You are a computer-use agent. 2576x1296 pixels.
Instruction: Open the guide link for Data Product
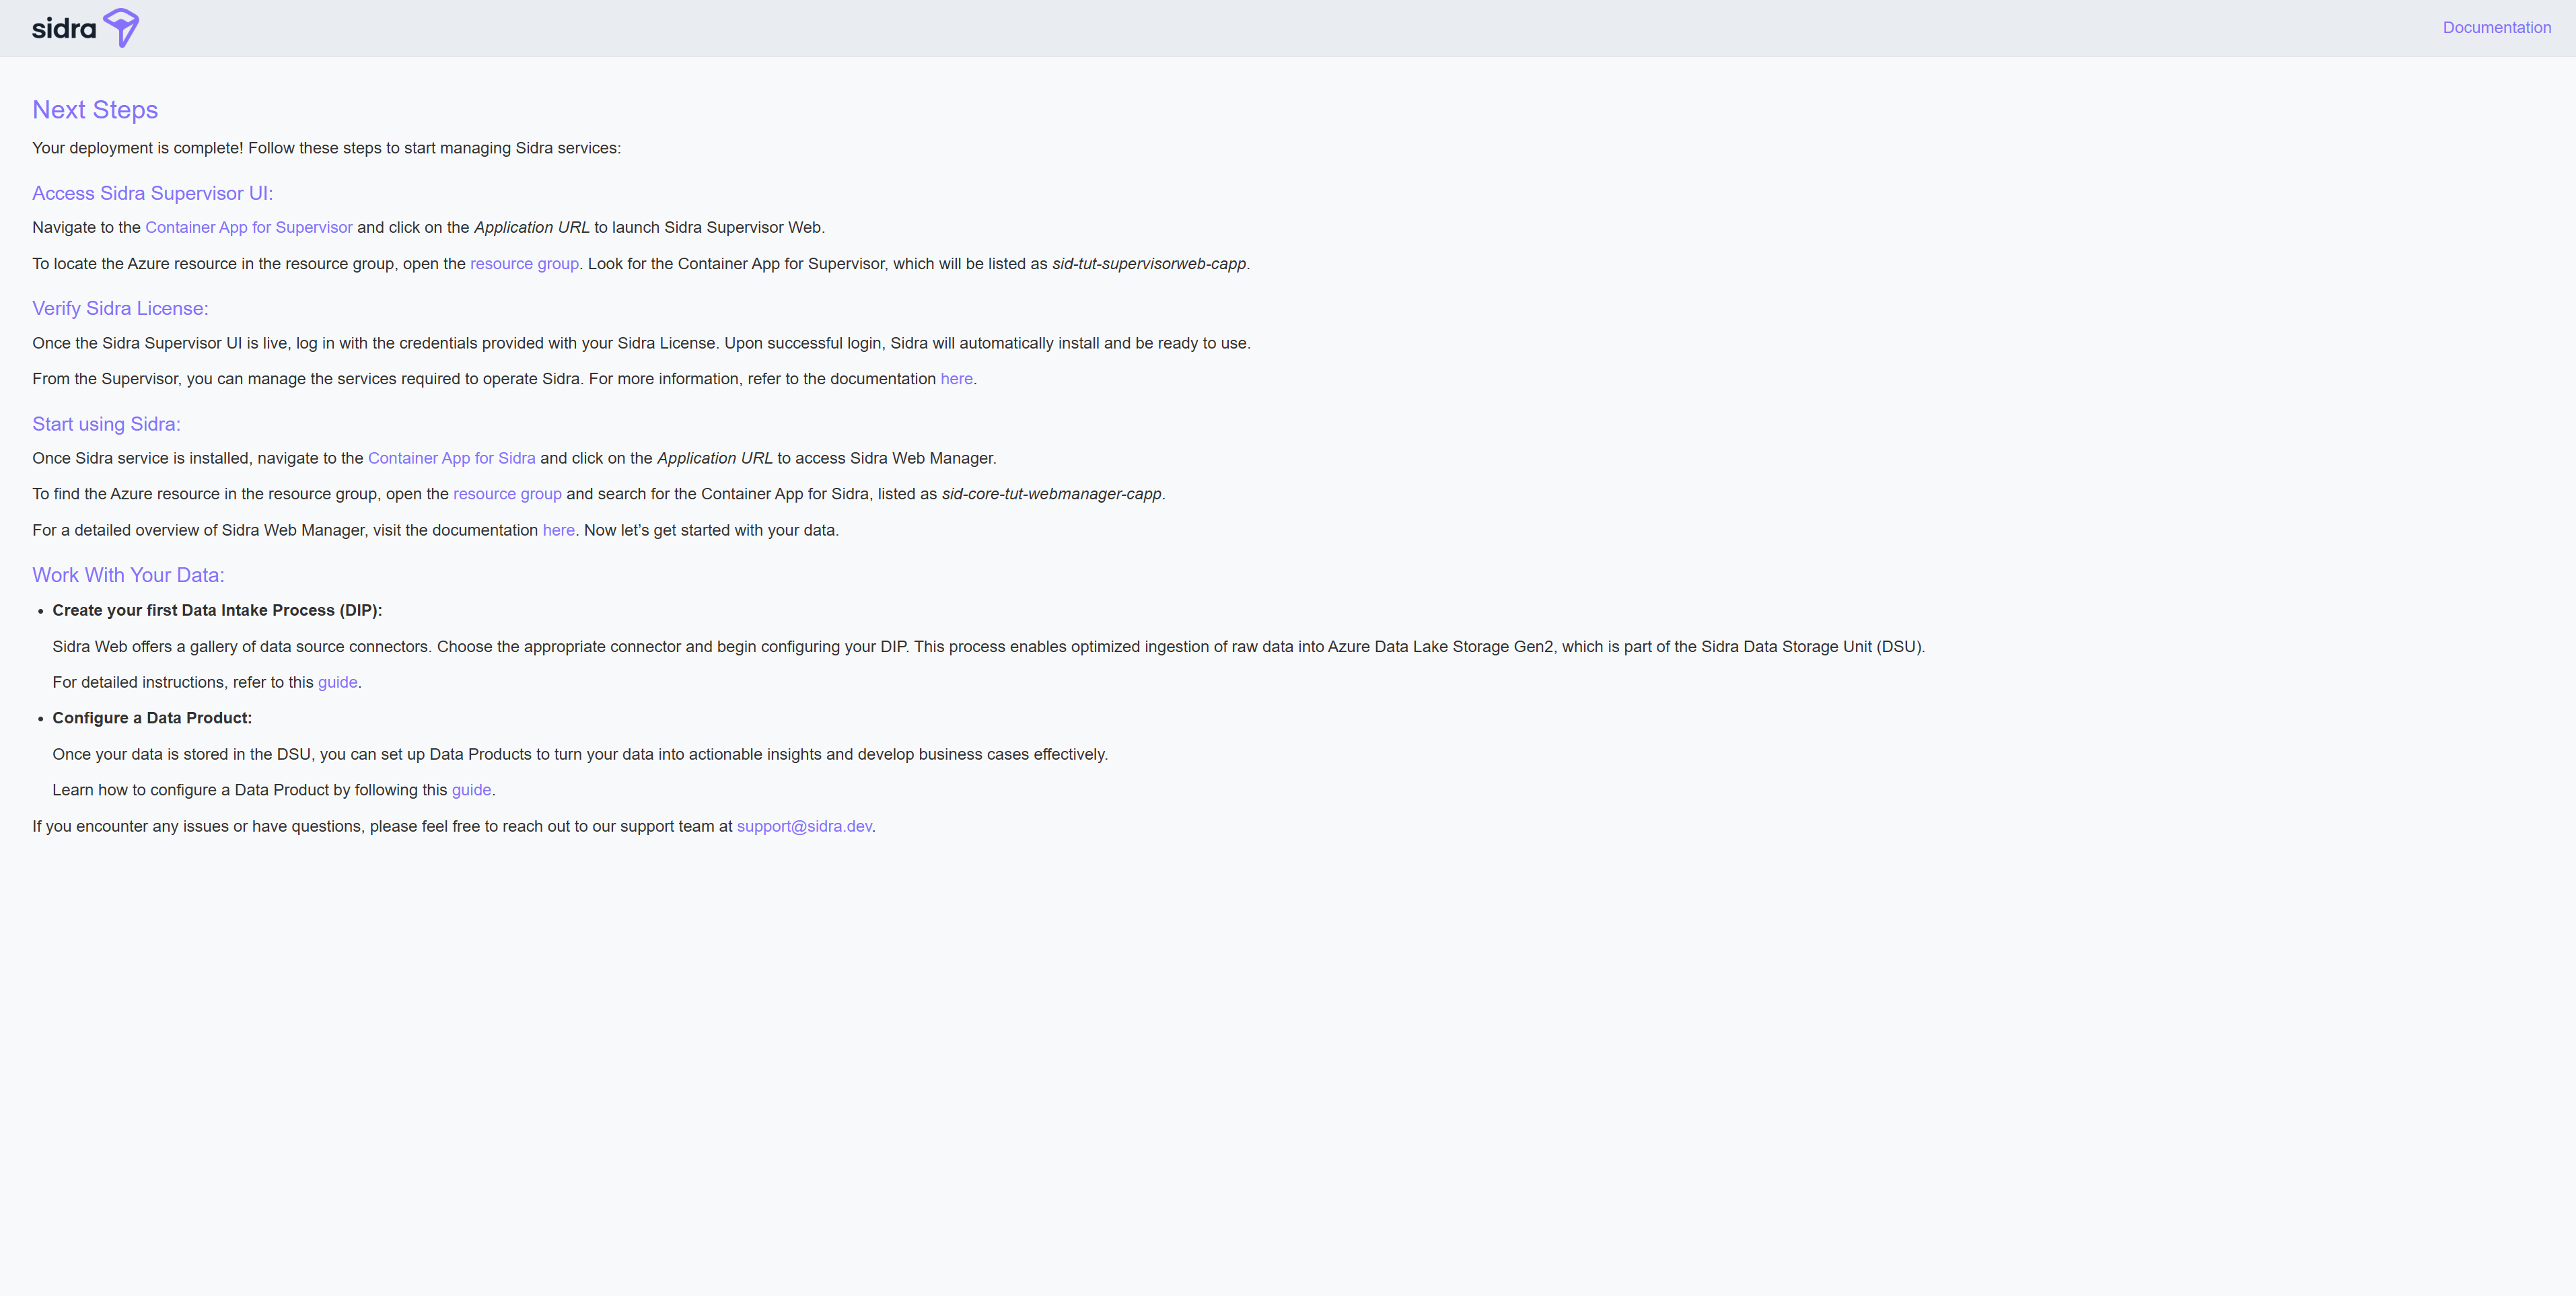click(471, 790)
